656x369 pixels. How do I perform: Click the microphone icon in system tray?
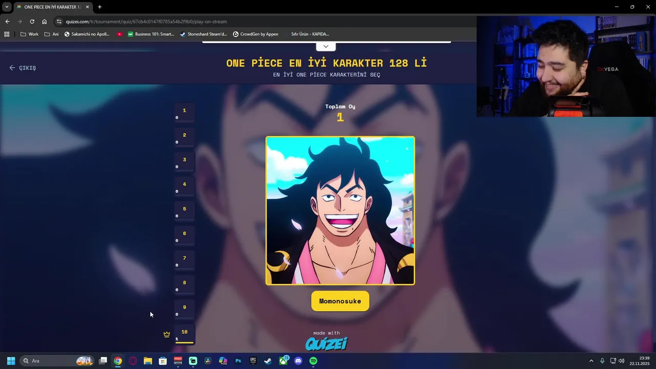click(602, 361)
